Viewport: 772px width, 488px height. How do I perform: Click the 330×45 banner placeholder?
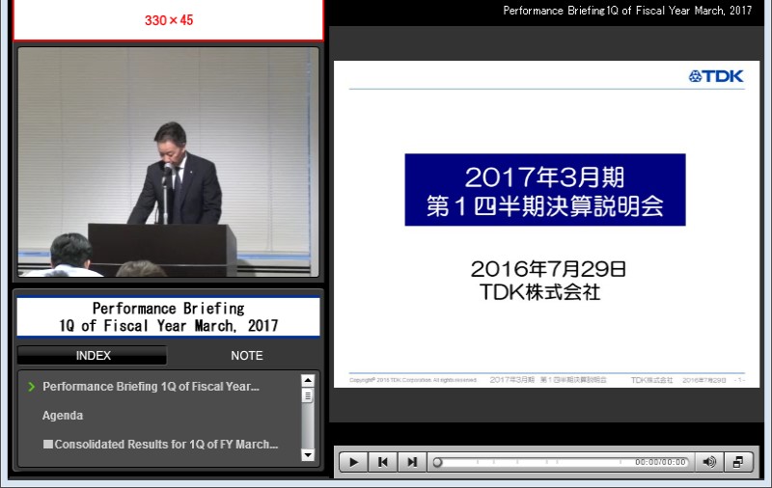coord(168,20)
